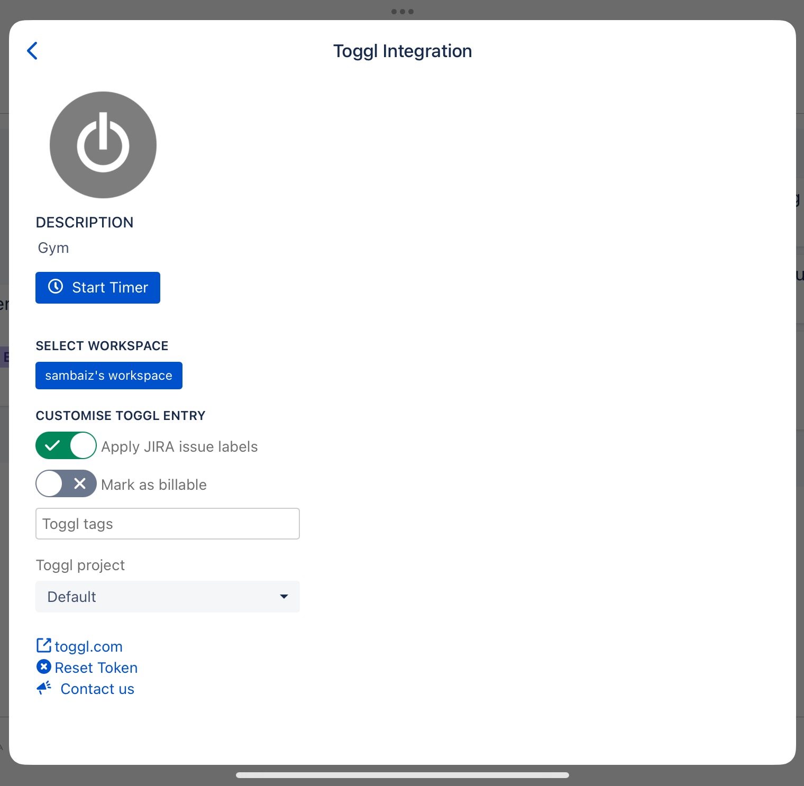Enable the Mark as billable switch
Viewport: 804px width, 786px height.
66,483
